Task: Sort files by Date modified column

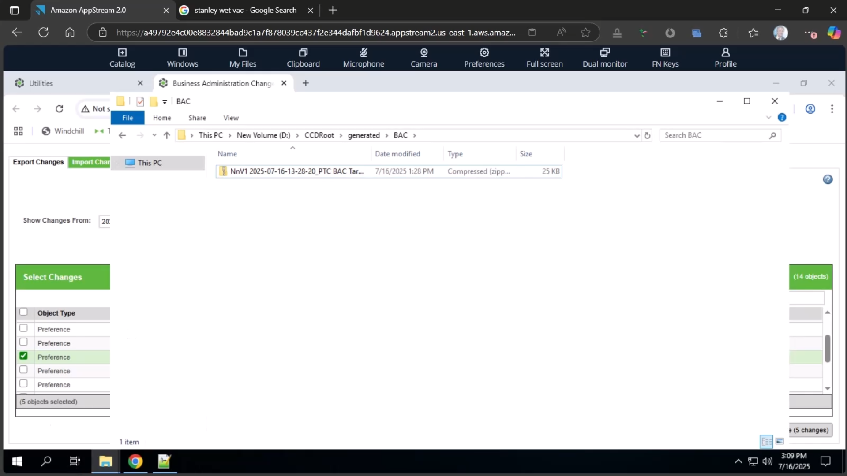Action: 397,154
